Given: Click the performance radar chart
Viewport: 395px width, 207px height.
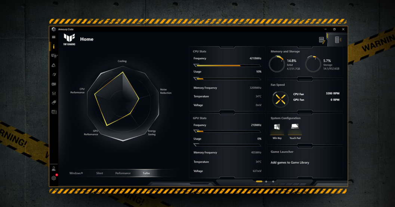Looking at the screenshot, I should coord(123,103).
